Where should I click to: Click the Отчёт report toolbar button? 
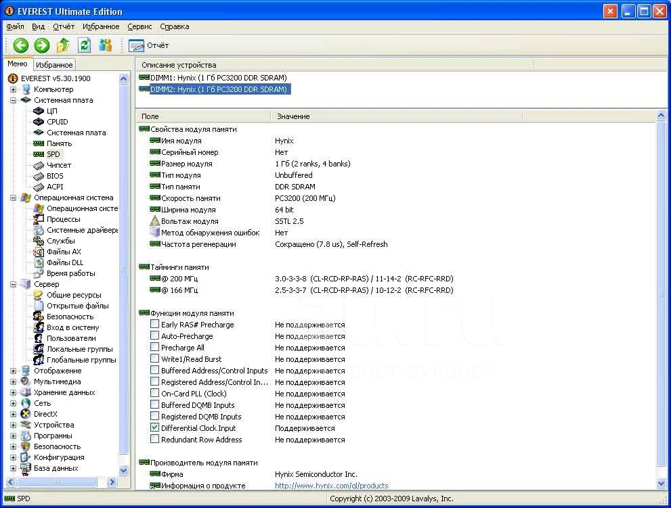tap(149, 45)
